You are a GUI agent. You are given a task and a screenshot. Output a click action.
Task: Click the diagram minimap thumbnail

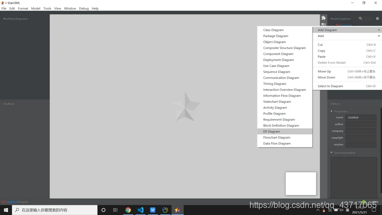coord(301,184)
